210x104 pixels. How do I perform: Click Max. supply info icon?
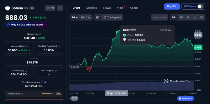point(56,70)
